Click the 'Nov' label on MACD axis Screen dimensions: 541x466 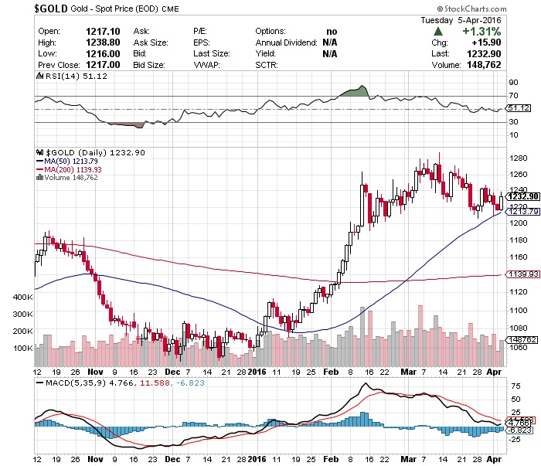95,459
